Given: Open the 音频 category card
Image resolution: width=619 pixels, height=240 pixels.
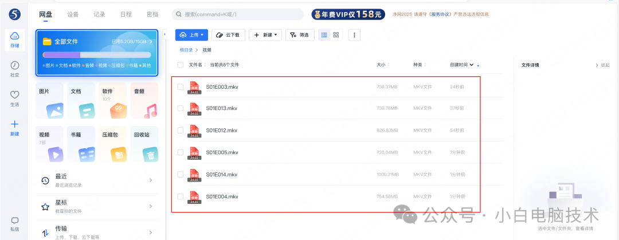Looking at the screenshot, I should click(x=144, y=101).
